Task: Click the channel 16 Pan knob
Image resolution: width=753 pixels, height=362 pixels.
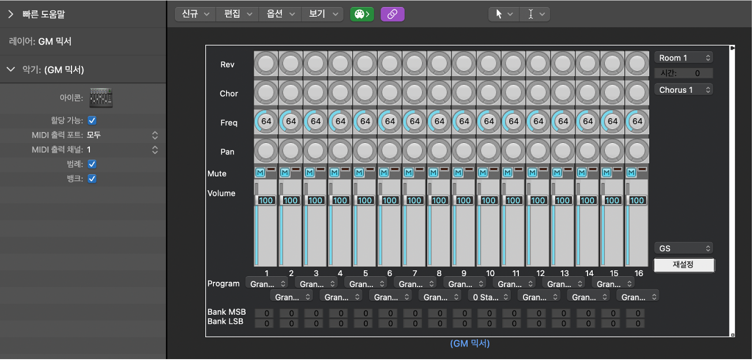Action: click(637, 150)
